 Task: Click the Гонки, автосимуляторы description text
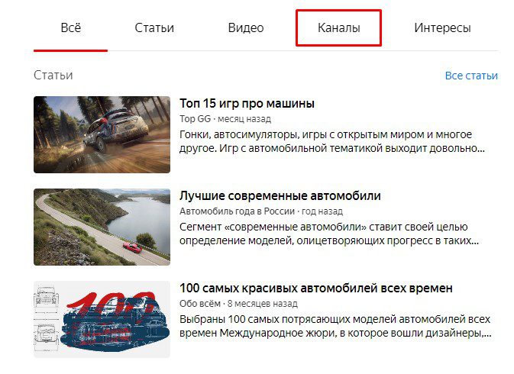pyautogui.click(x=332, y=141)
